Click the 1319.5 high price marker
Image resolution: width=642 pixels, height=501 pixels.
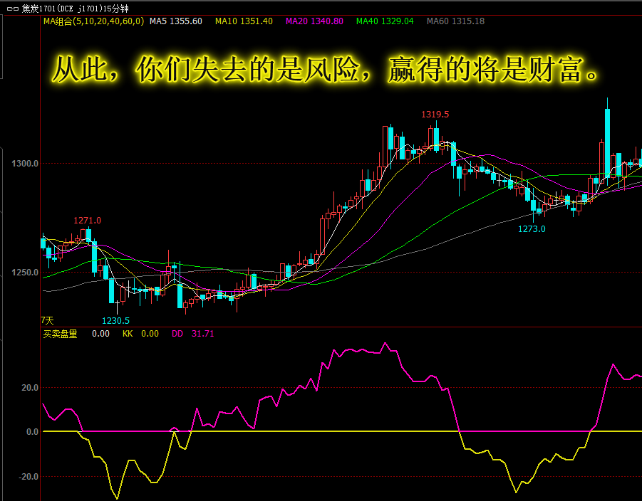pyautogui.click(x=435, y=115)
